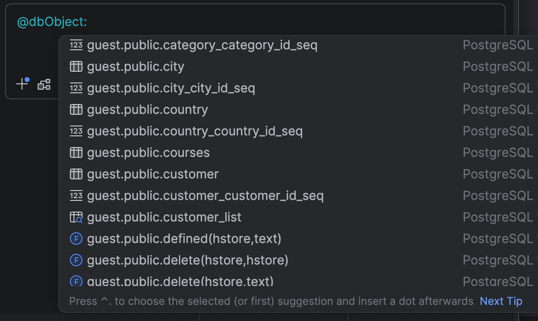538x321 pixels.
Task: Select guest.public.delete(hstore,text) suggestion
Action: 180,281
